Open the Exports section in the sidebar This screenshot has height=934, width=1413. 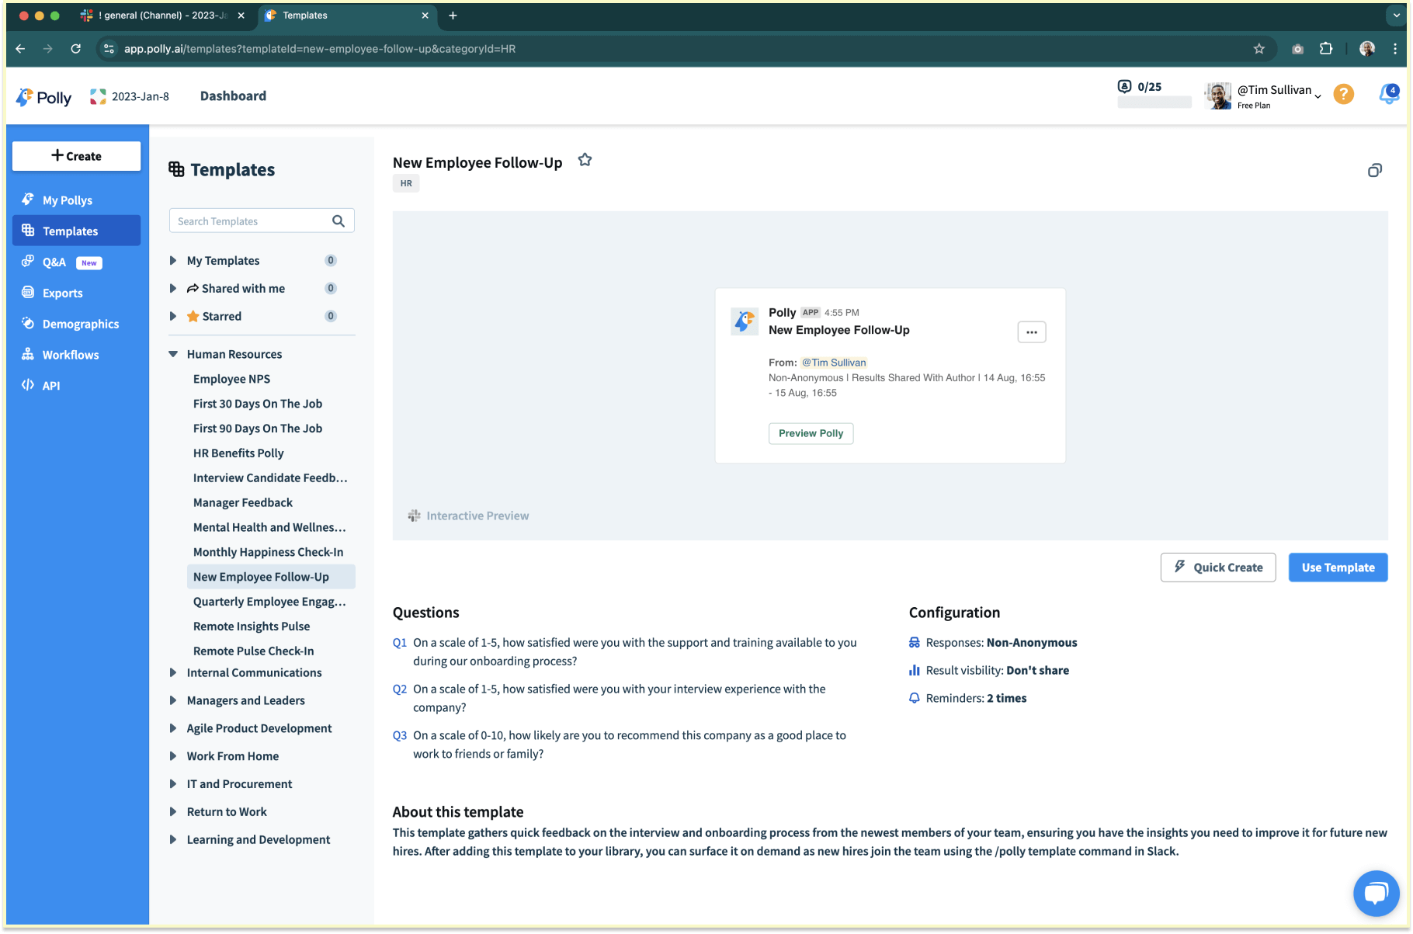62,293
